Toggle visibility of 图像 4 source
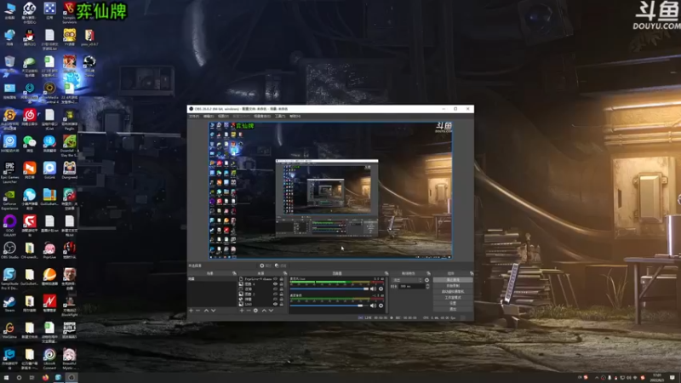This screenshot has height=383, width=681. pyautogui.click(x=275, y=284)
